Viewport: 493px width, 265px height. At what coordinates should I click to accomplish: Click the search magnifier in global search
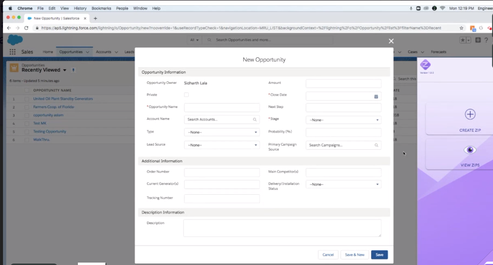(209, 40)
